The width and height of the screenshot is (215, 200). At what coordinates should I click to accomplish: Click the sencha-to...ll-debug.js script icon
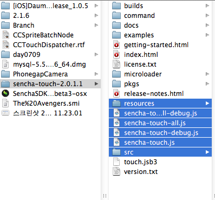116,113
